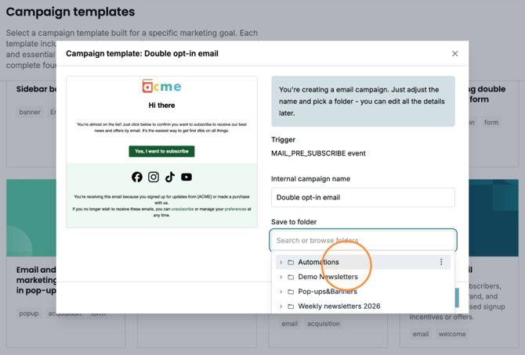Click the Demo Newsletters folder icon

[x=291, y=277]
